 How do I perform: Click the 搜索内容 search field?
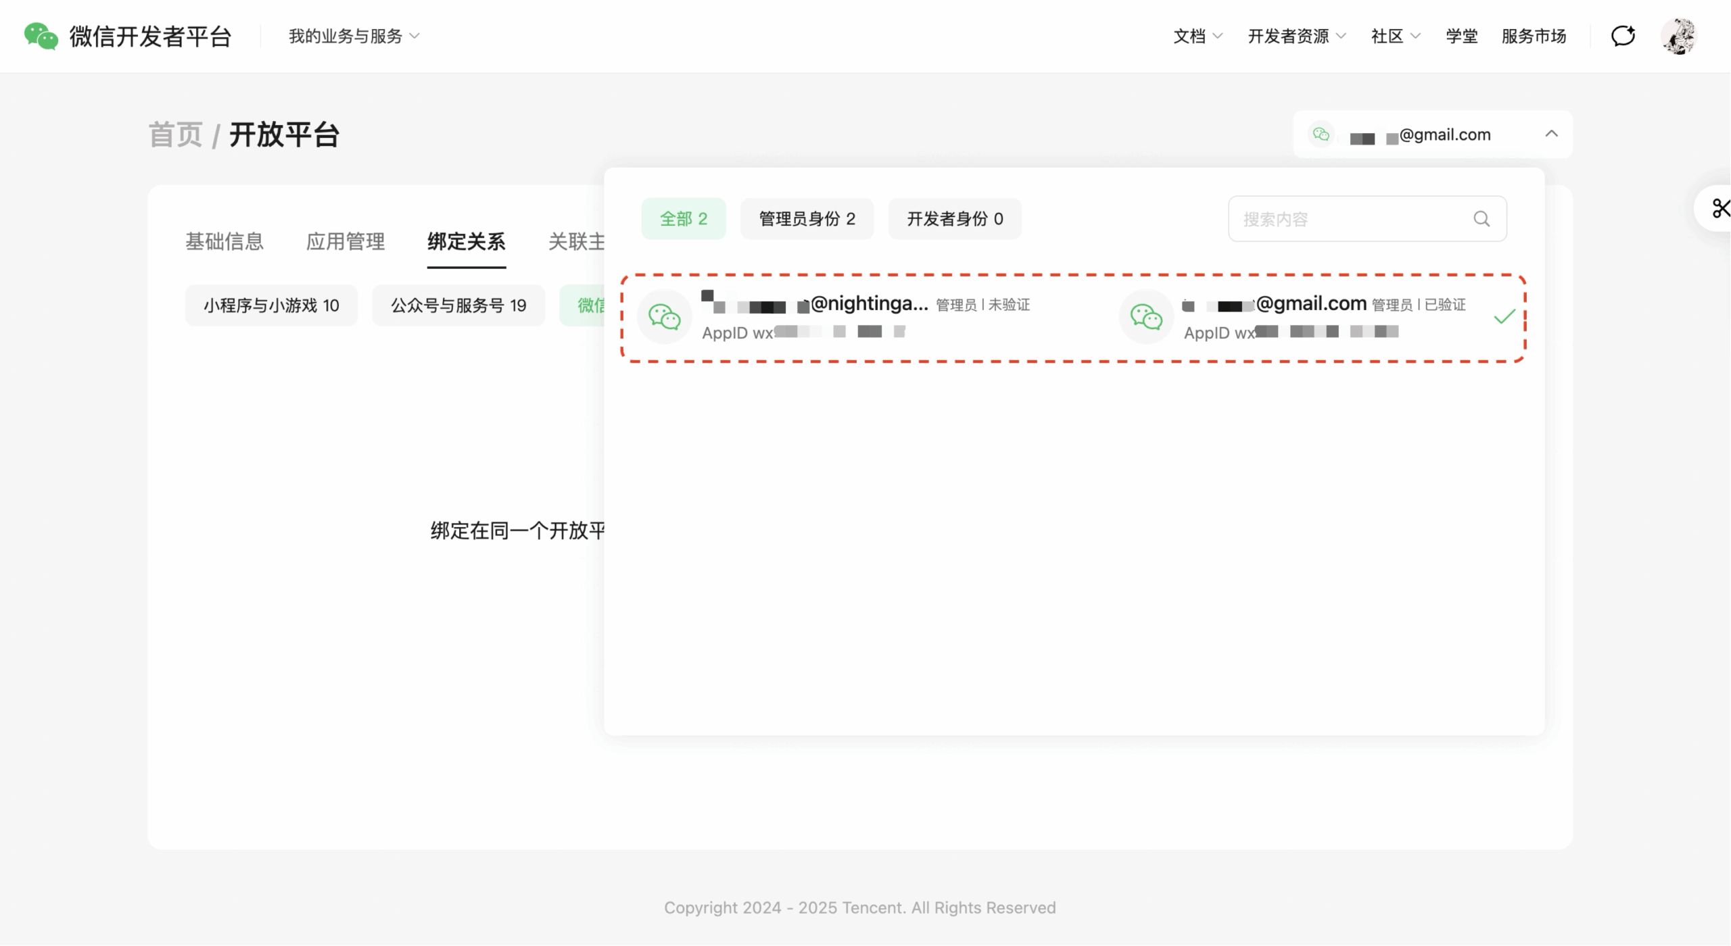[1346, 219]
